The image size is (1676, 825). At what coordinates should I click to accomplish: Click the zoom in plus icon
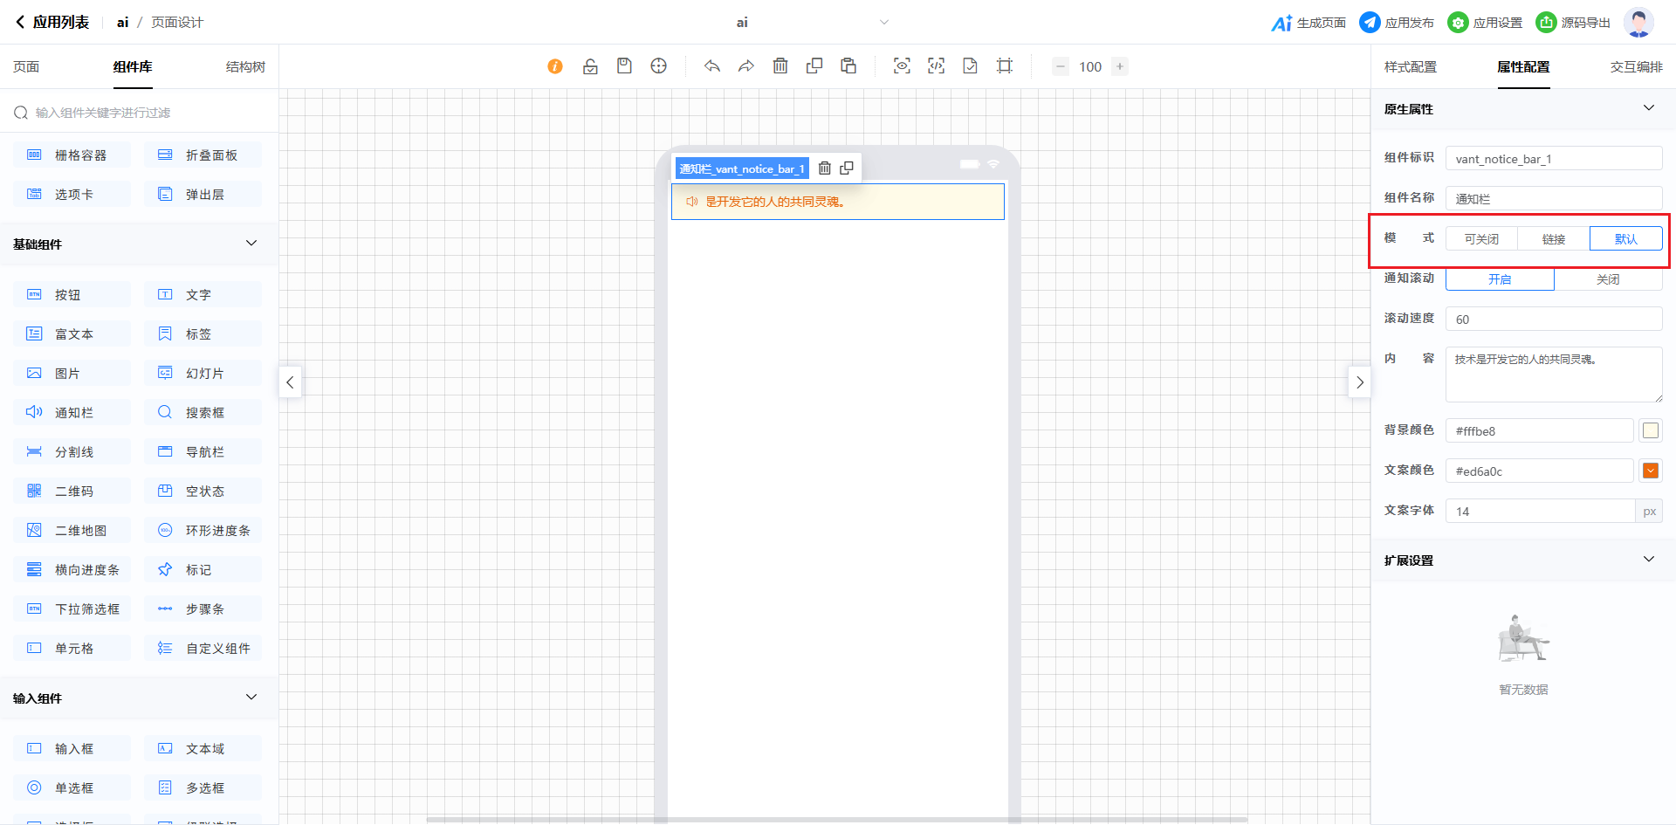[x=1120, y=66]
